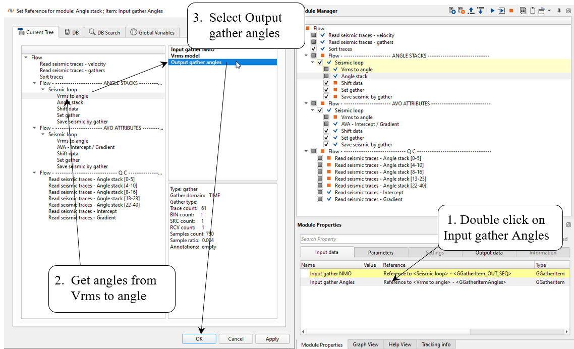Click the move module down arrow icon
The height and width of the screenshot is (349, 574).
tap(480, 11)
